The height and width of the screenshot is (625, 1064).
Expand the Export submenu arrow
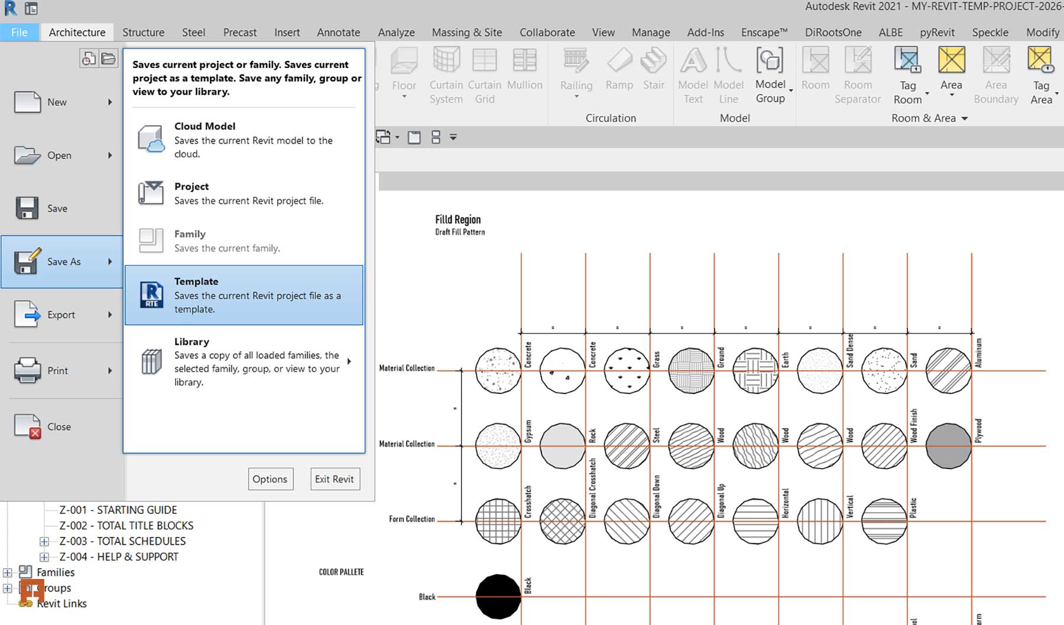(110, 314)
